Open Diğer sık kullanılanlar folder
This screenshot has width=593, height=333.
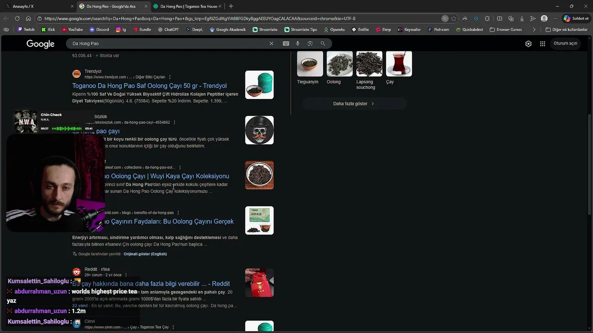pos(567,30)
